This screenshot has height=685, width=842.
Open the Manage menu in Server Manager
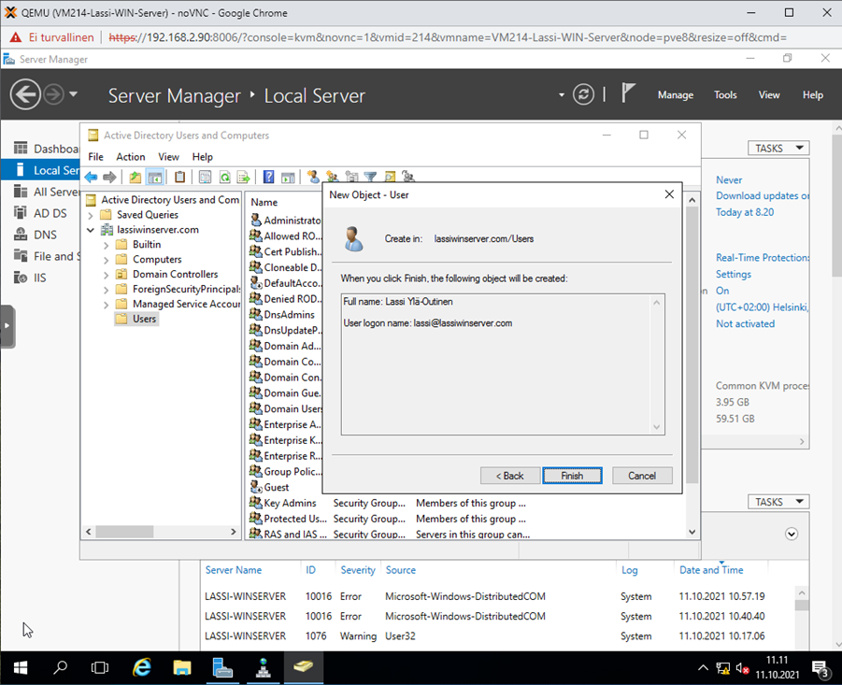pos(676,95)
